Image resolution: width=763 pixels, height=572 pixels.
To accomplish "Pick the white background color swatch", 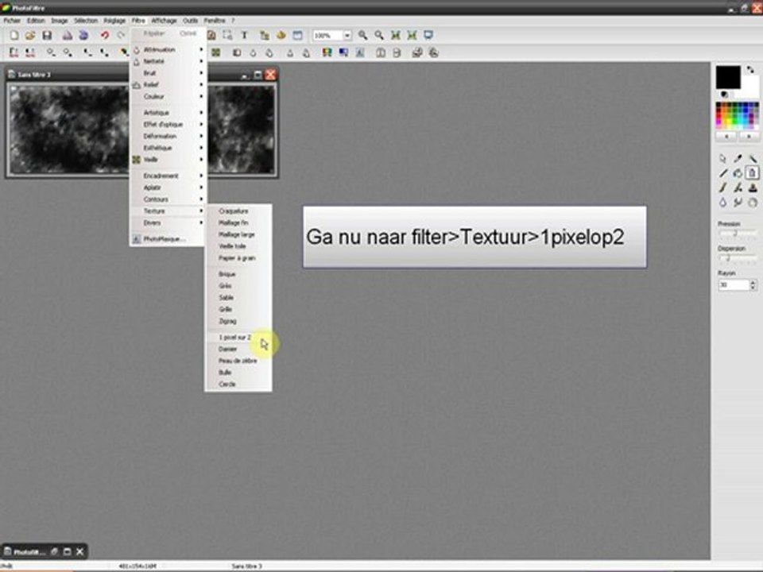I will tap(751, 87).
